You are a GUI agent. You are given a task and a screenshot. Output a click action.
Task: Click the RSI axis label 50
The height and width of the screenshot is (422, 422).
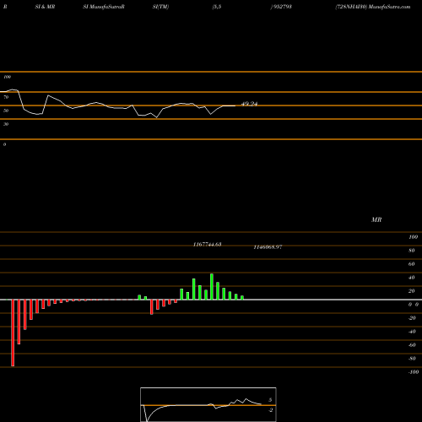pyautogui.click(x=6, y=111)
